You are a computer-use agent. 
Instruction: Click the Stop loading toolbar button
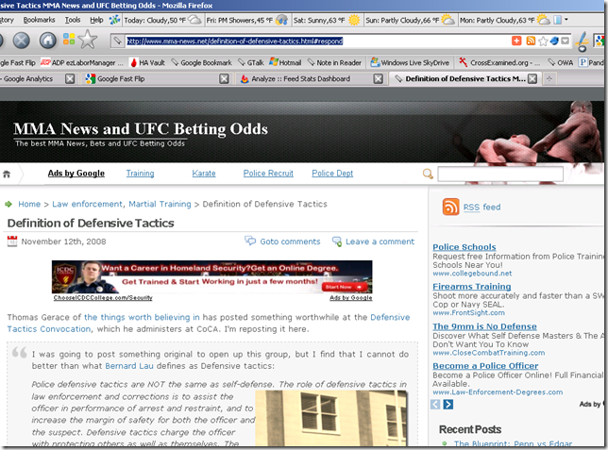tap(22, 41)
